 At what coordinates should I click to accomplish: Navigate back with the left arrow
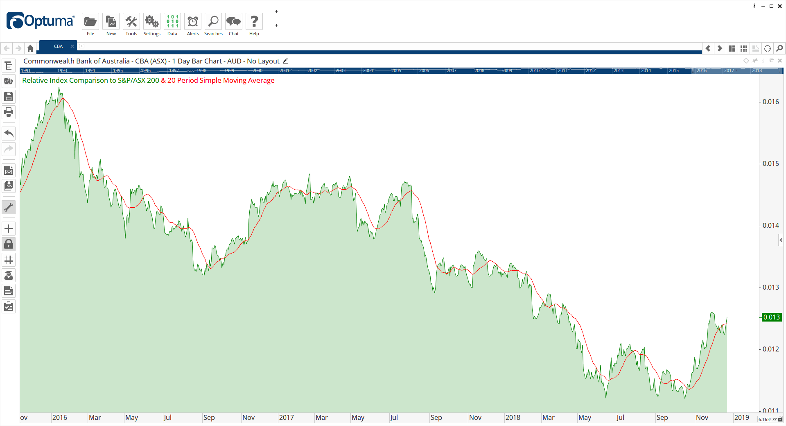click(7, 48)
